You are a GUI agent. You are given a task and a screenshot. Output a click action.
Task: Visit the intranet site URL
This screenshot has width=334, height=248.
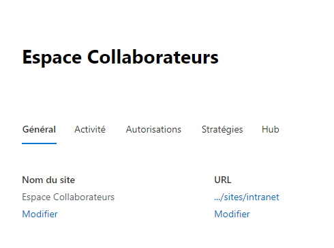[x=247, y=197]
